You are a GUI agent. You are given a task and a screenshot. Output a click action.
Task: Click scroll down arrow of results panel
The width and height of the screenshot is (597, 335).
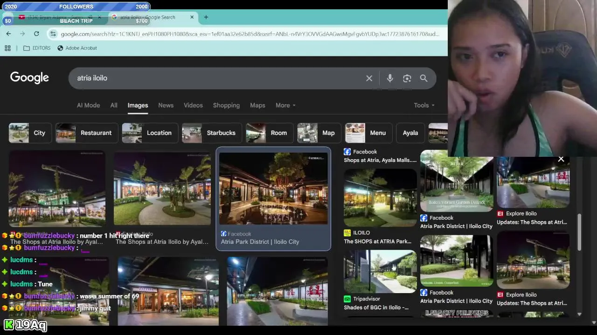[579, 315]
